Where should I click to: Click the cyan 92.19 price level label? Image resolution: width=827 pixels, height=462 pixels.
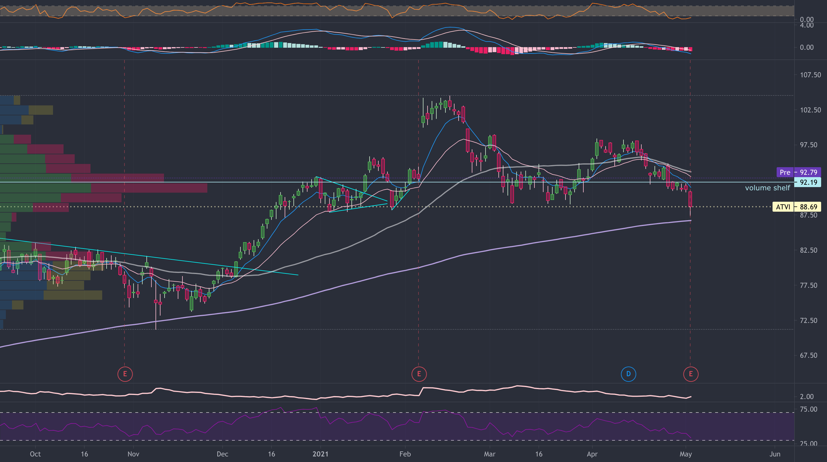pyautogui.click(x=808, y=182)
